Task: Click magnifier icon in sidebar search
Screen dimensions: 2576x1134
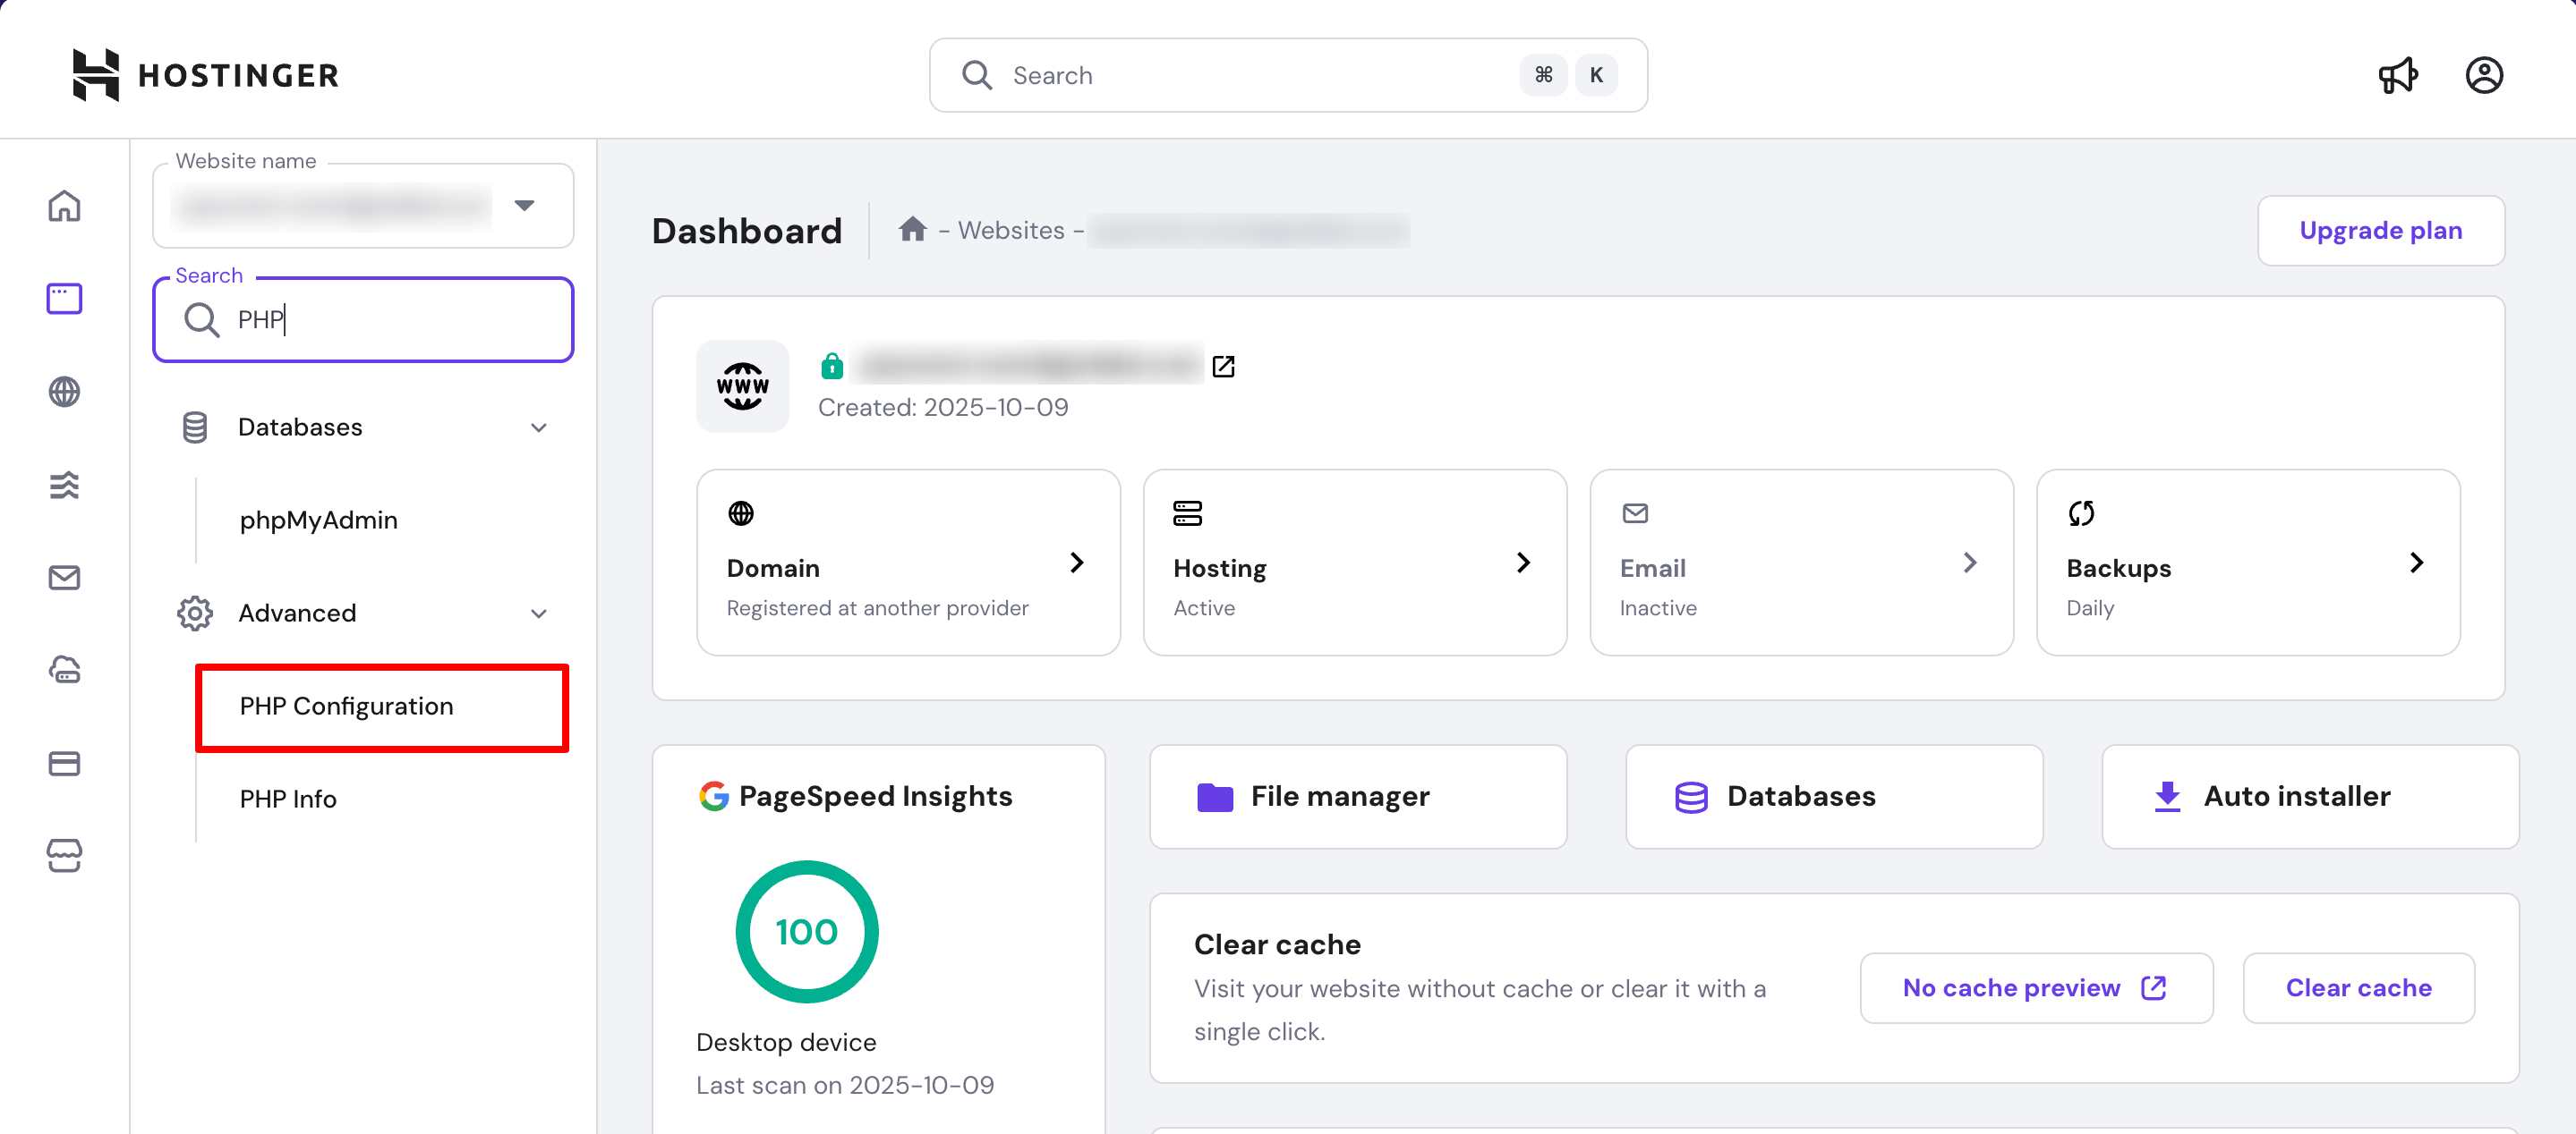Action: (x=201, y=319)
